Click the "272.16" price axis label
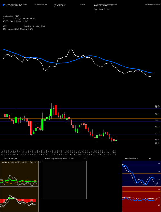 click(x=157, y=114)
